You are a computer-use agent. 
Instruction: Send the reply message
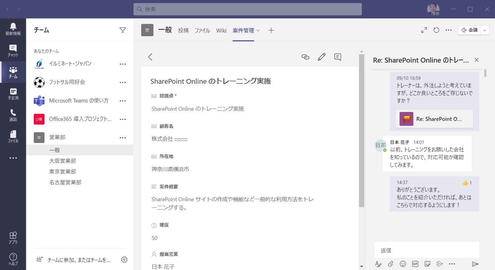(x=475, y=264)
